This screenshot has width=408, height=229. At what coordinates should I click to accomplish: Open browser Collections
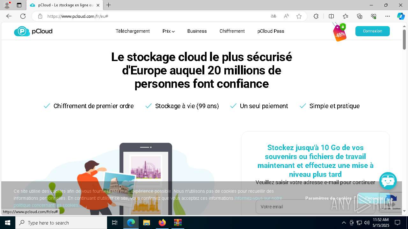[360, 16]
